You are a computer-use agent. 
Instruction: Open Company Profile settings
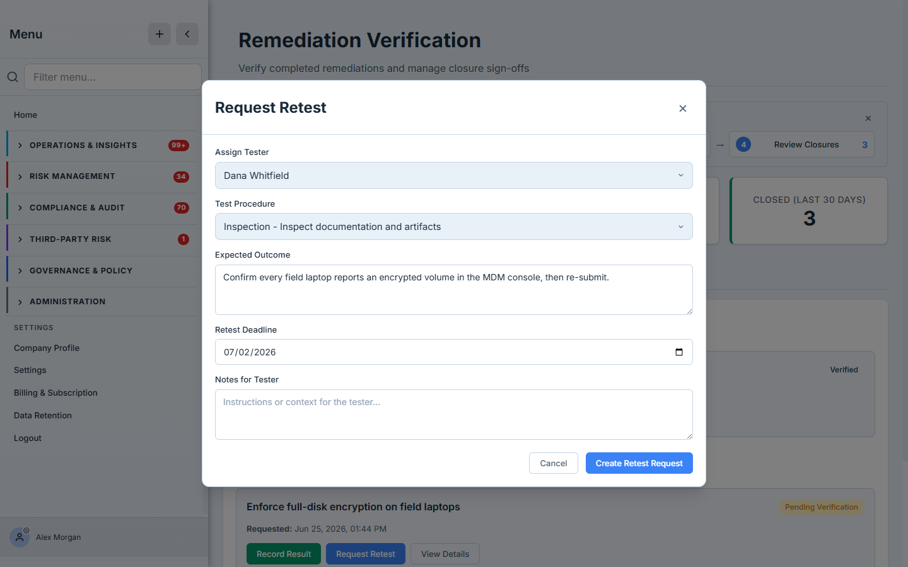point(47,348)
